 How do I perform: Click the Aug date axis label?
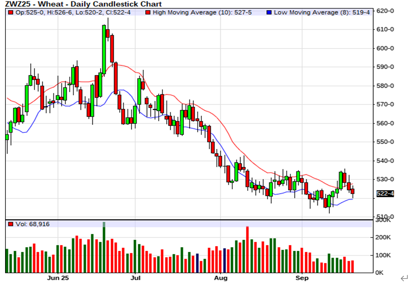[221, 278]
